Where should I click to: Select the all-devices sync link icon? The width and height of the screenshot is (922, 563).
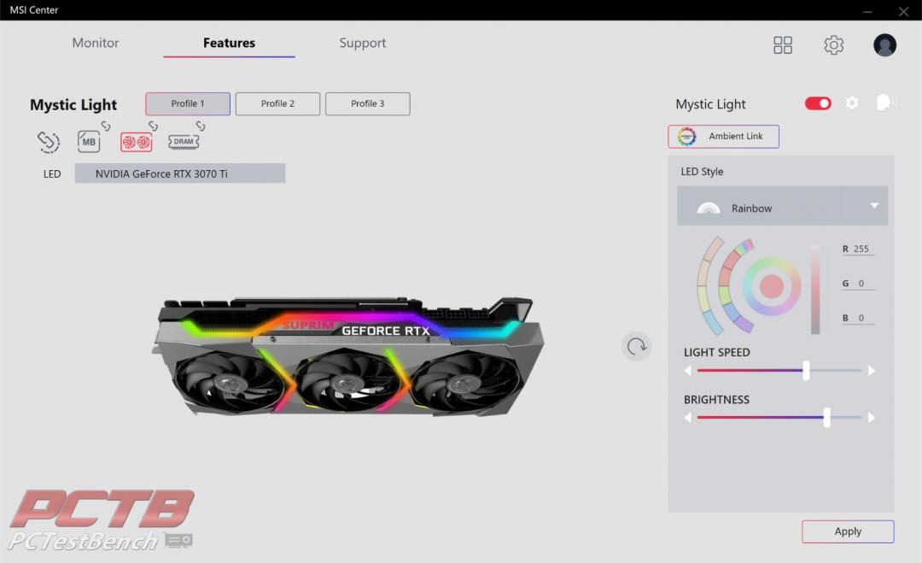pyautogui.click(x=48, y=142)
